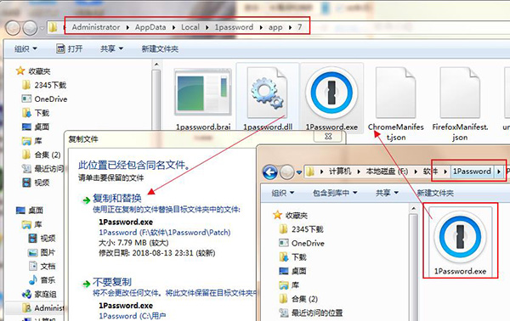Click 本地磁盘 (F:) breadcrumb
510x321 pixels.
(387, 172)
